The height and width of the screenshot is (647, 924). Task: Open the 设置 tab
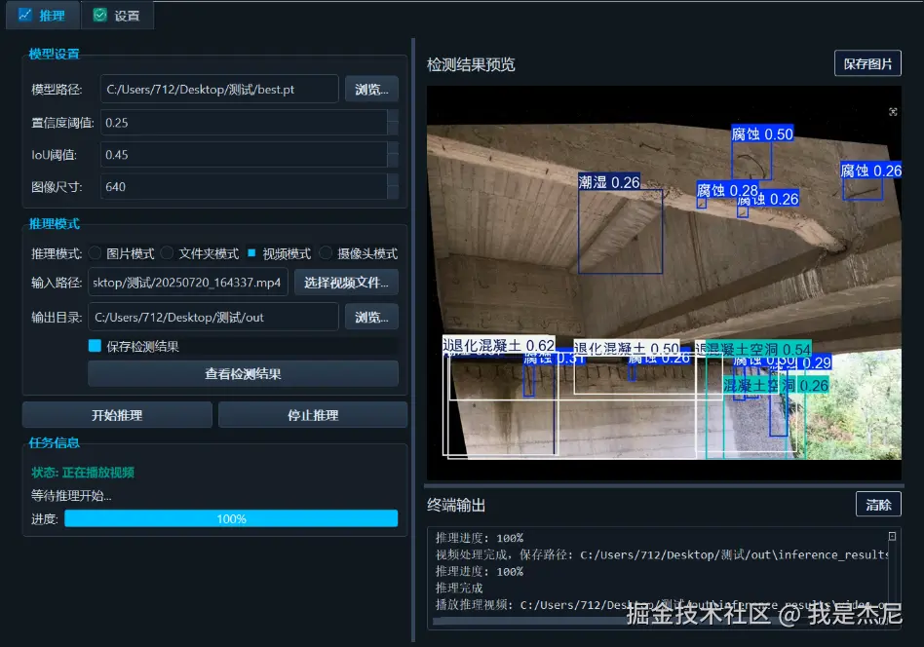click(117, 16)
